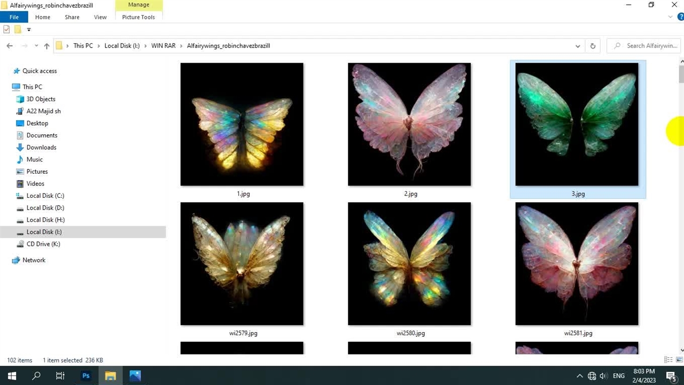Go up one folder level

click(x=46, y=46)
